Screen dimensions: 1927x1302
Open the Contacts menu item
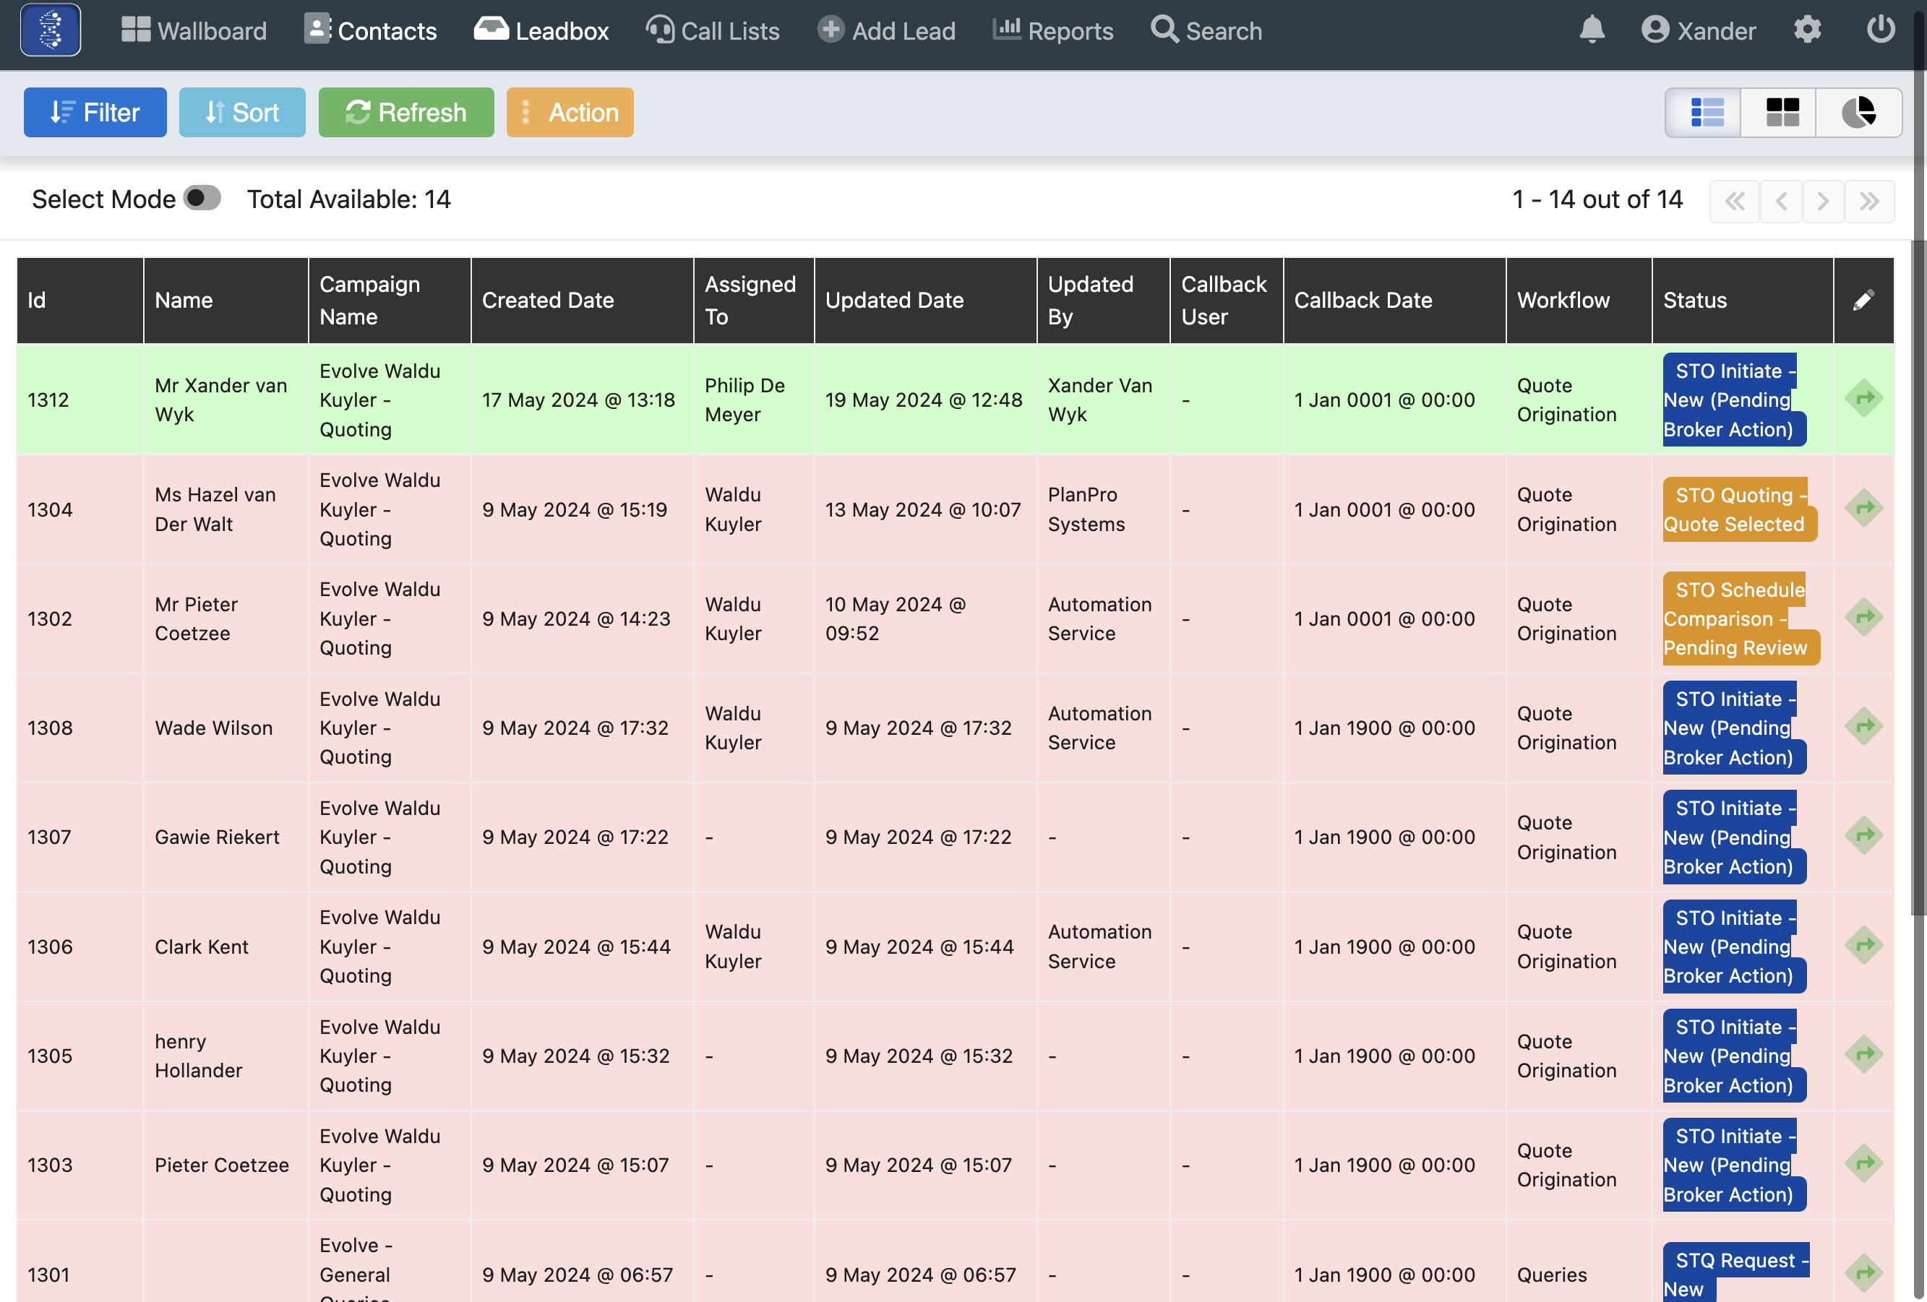click(371, 30)
